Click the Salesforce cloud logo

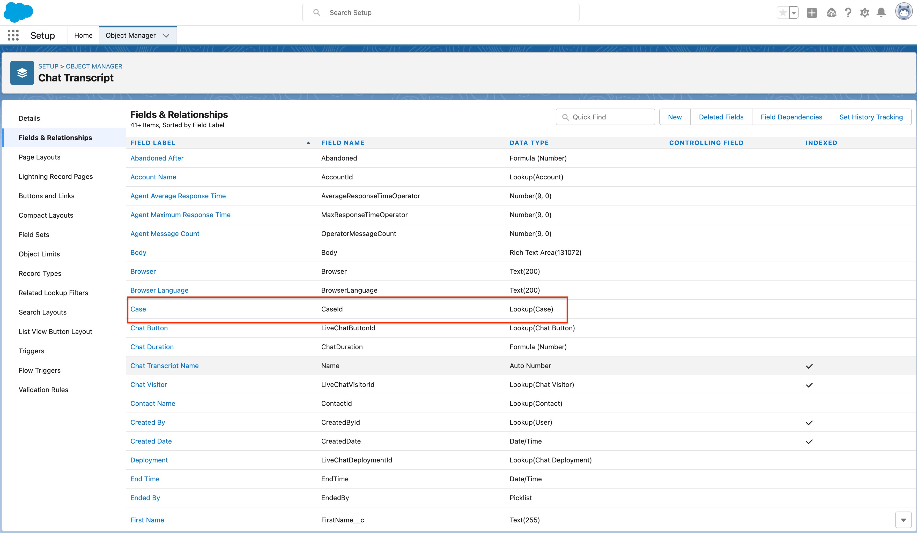click(18, 12)
